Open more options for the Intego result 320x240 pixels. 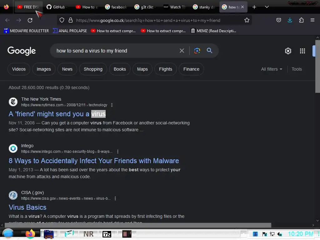[x=117, y=152]
